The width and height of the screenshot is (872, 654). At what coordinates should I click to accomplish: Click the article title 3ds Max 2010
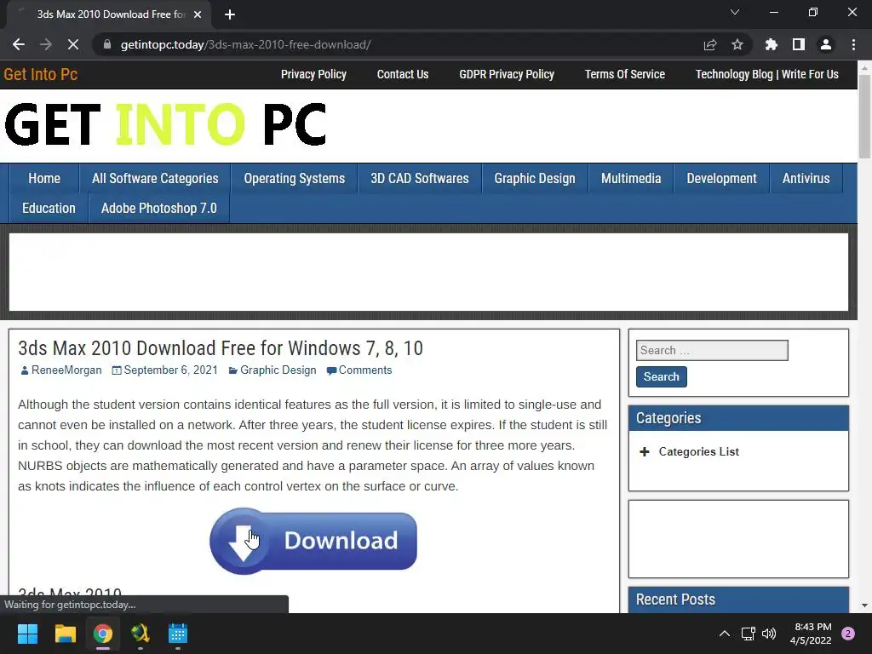[221, 348]
